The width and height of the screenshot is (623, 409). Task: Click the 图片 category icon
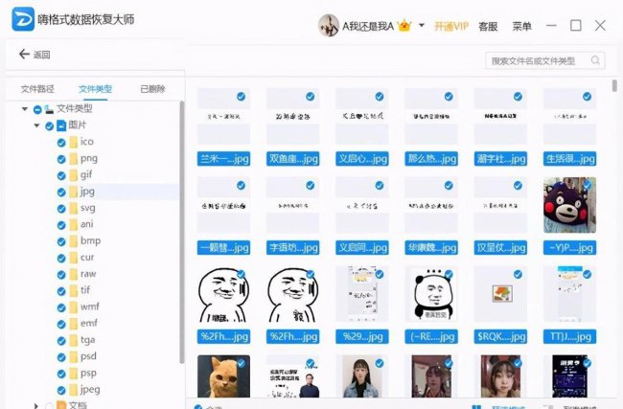point(61,125)
